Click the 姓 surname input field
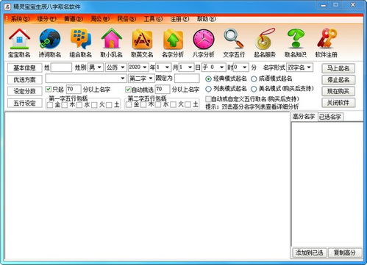The height and width of the screenshot is (265, 367). click(x=61, y=68)
